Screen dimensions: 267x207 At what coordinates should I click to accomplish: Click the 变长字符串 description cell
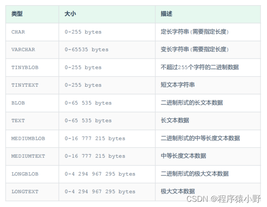tap(194, 50)
